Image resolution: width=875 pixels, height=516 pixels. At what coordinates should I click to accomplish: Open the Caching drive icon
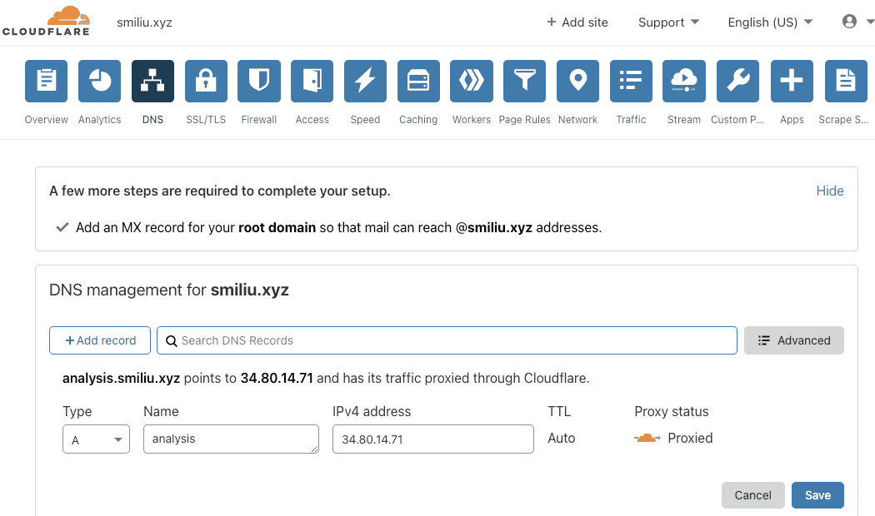click(418, 82)
